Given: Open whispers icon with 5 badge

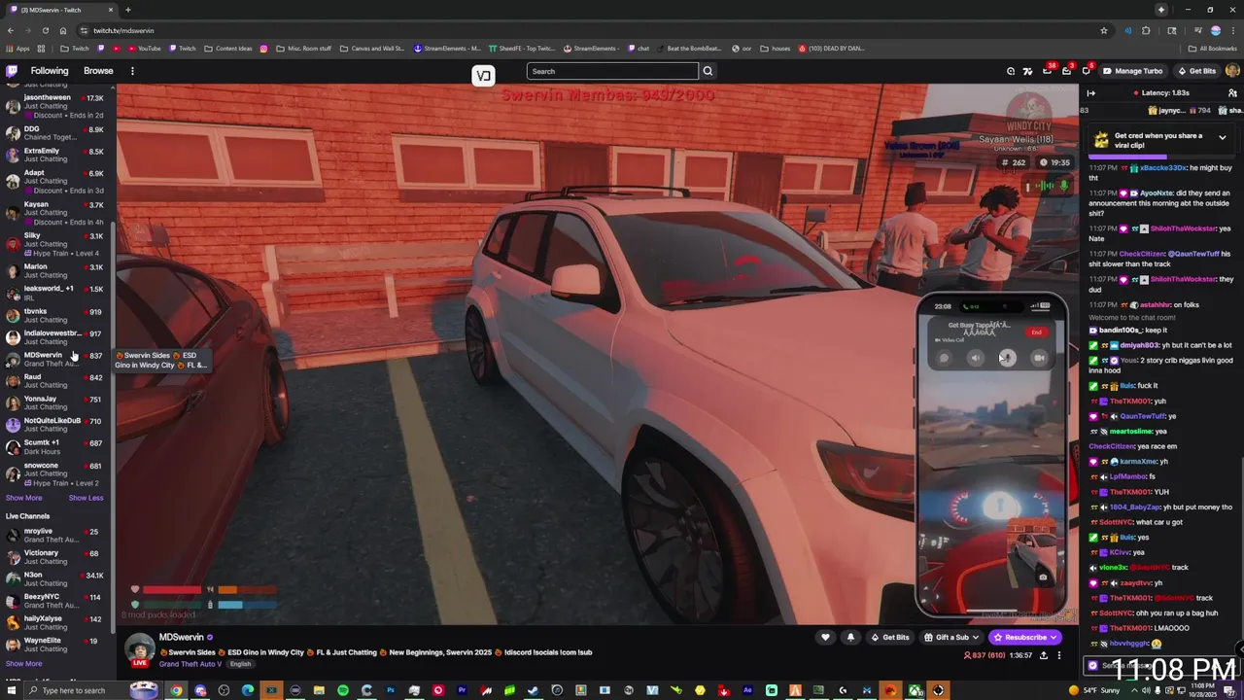Looking at the screenshot, I should 1087,71.
